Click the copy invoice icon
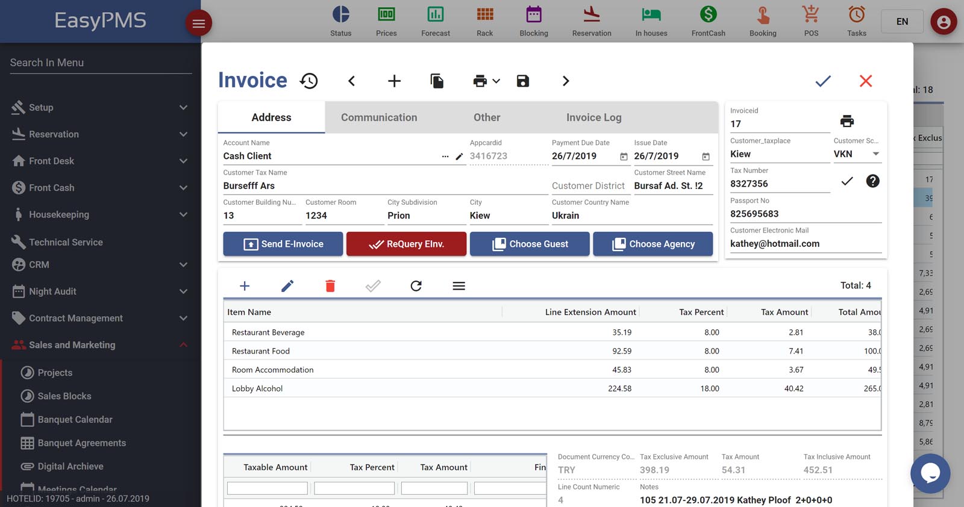Viewport: 964px width, 507px height. pyautogui.click(x=437, y=81)
